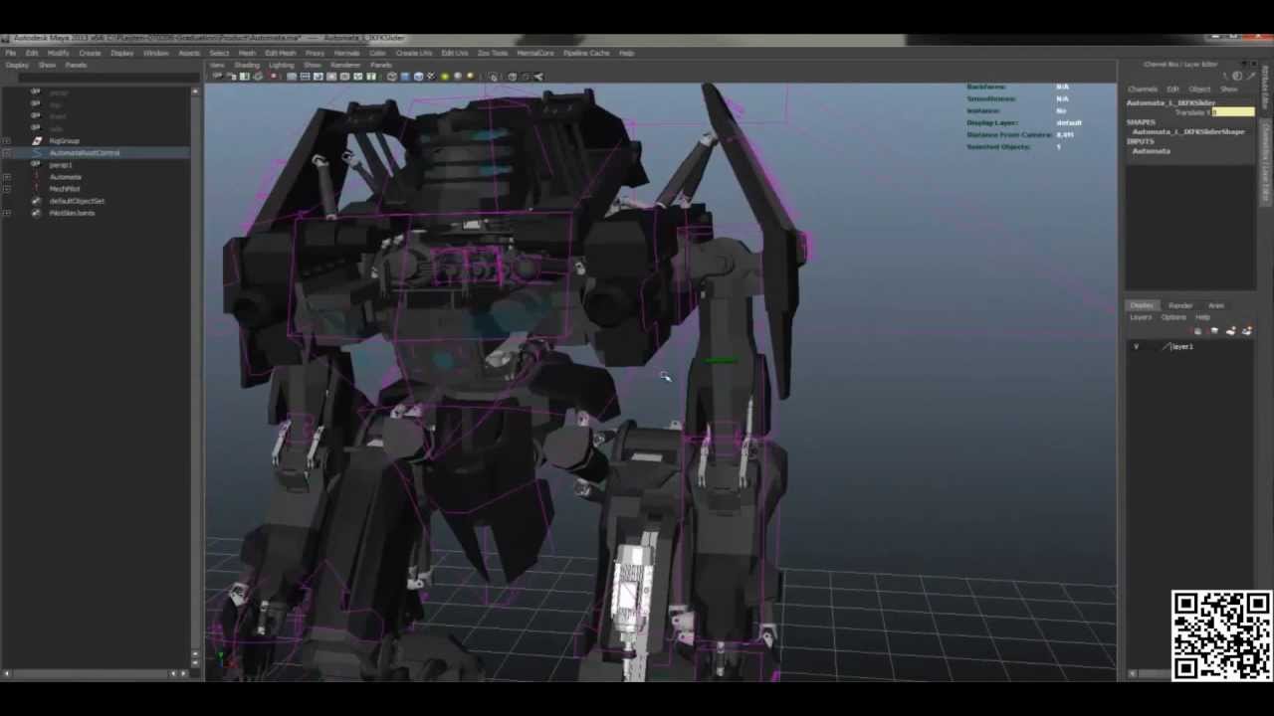The width and height of the screenshot is (1274, 716).
Task: Click the red 2D pan/zoom icon
Action: click(274, 77)
